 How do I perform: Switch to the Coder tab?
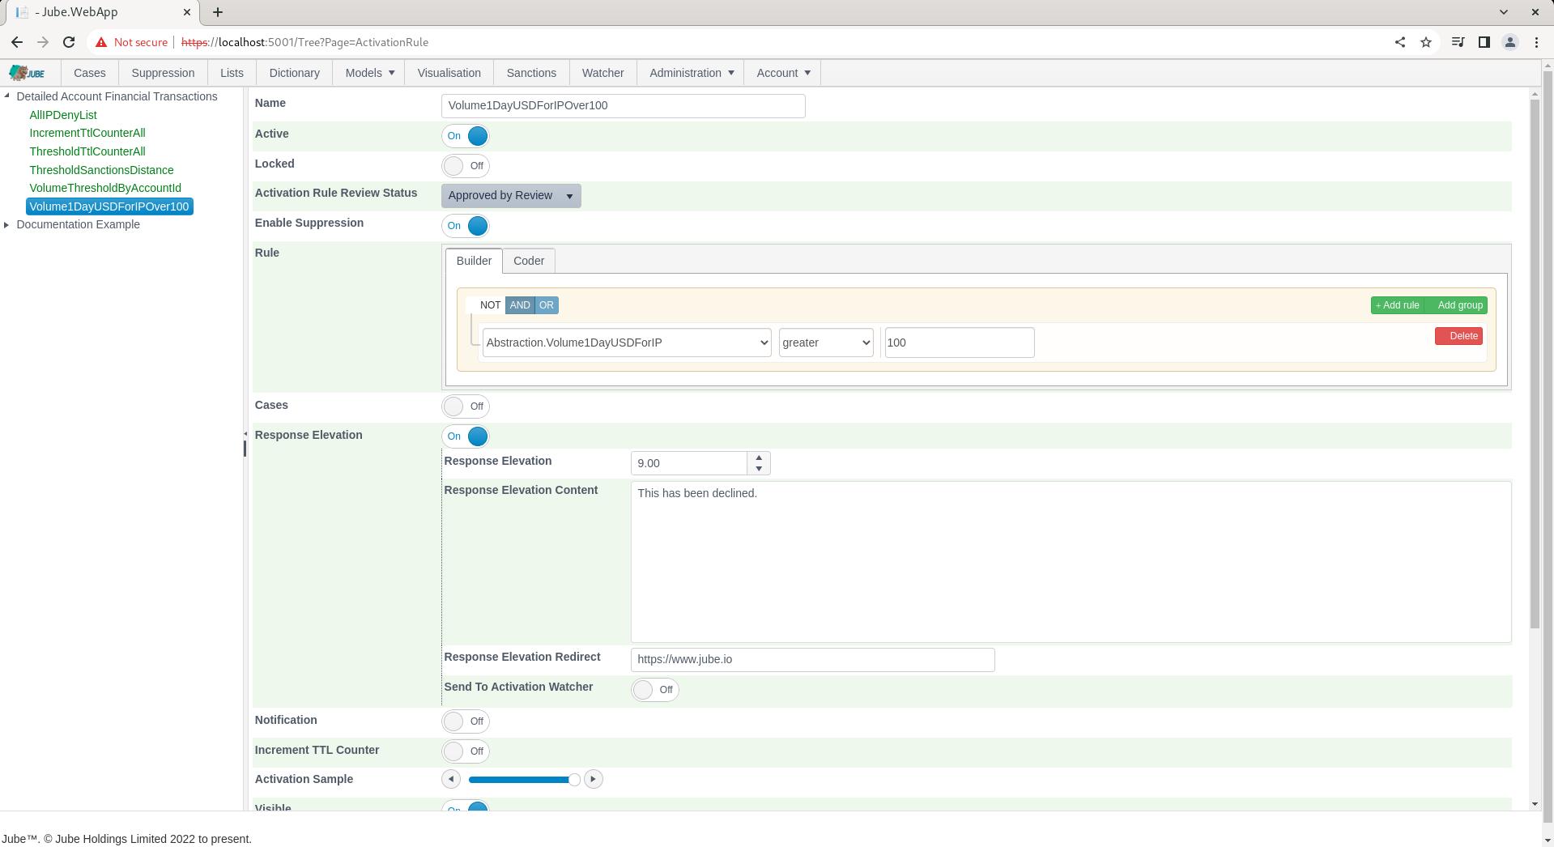(x=529, y=261)
